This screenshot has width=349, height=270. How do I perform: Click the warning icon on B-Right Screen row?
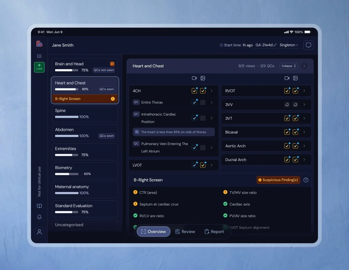point(113,99)
